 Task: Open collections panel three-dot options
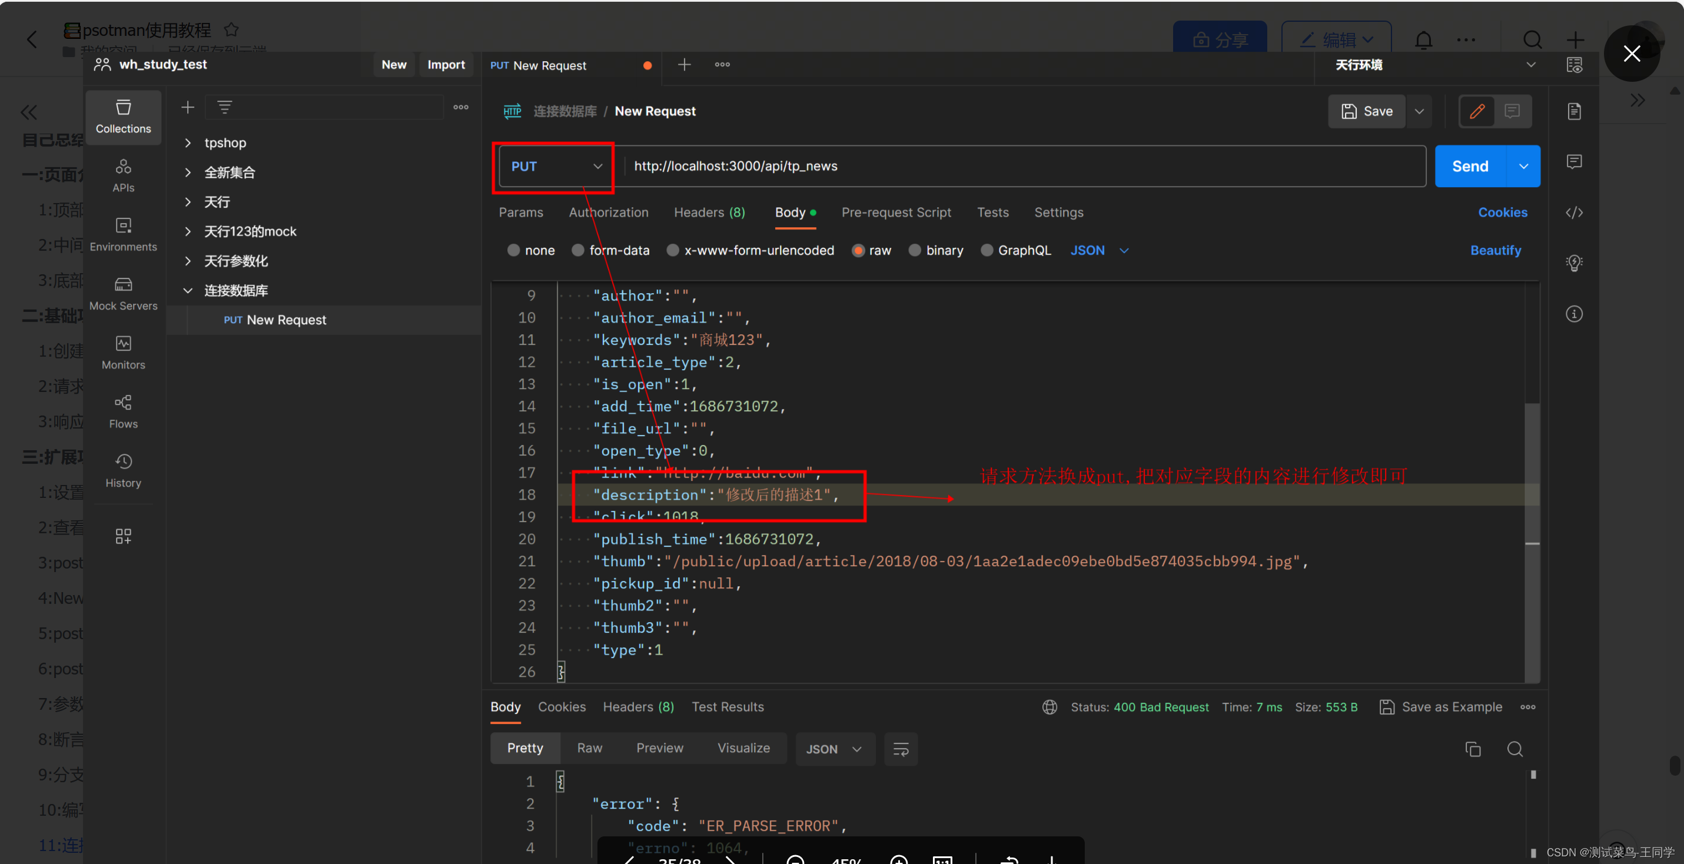pos(461,107)
